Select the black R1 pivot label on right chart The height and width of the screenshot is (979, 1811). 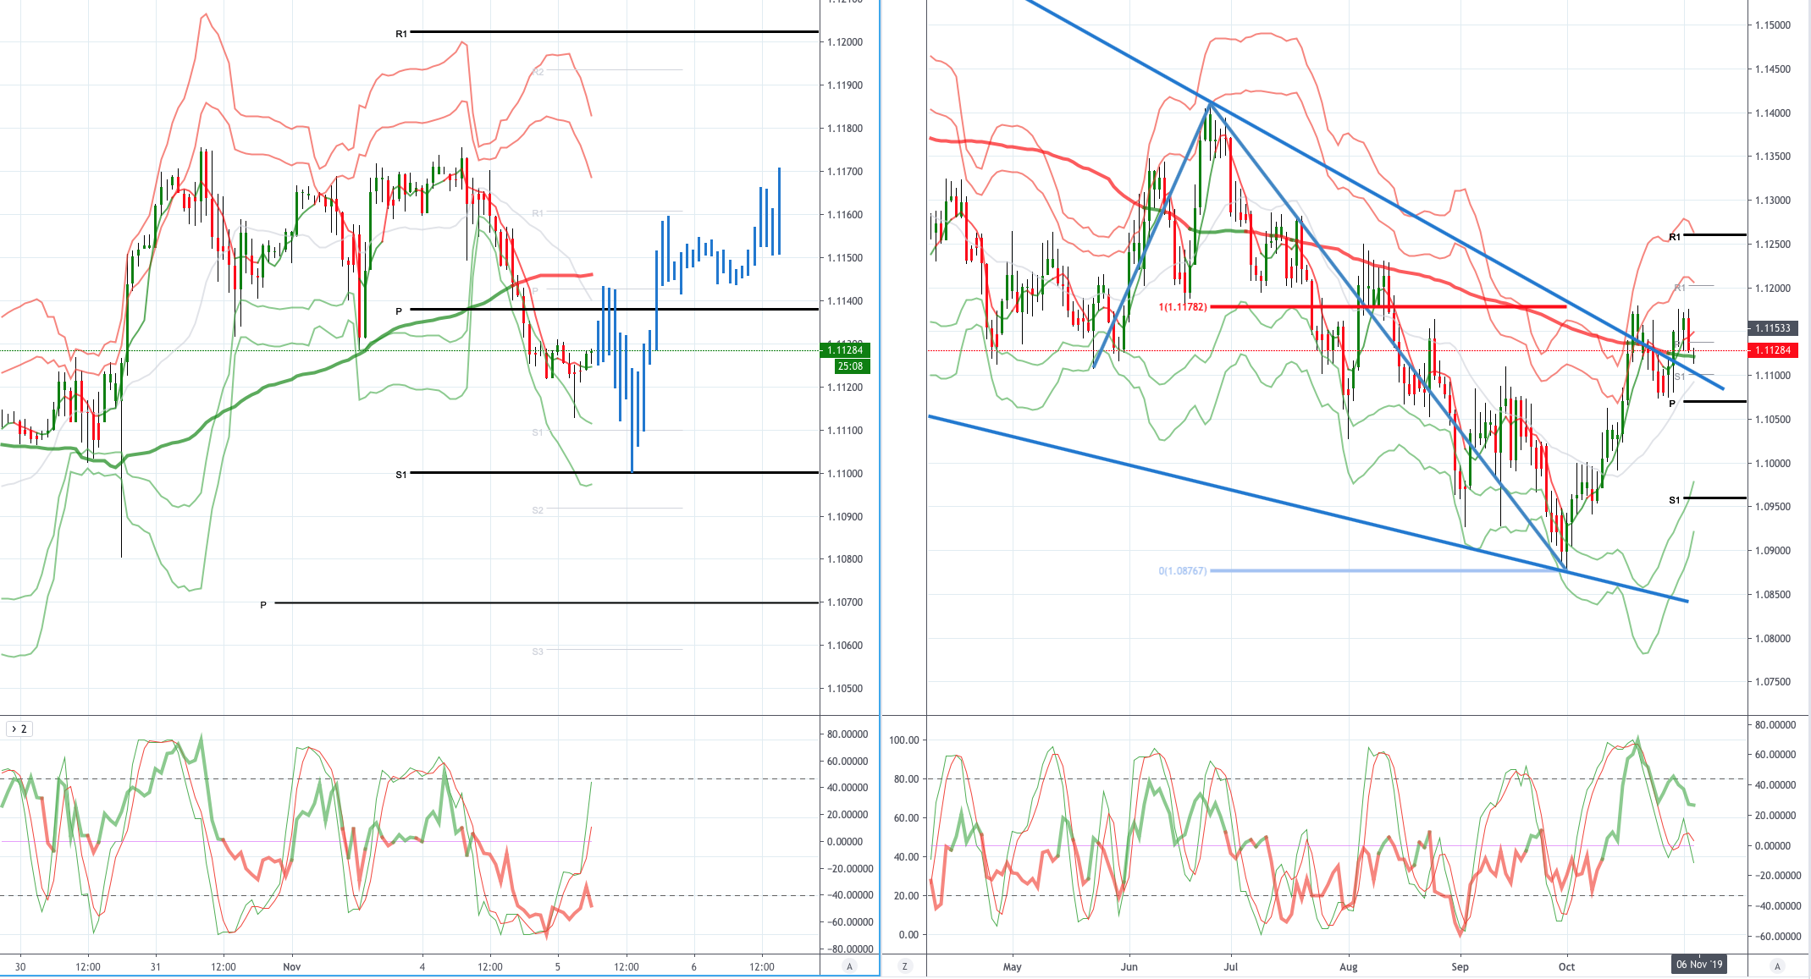1675,237
